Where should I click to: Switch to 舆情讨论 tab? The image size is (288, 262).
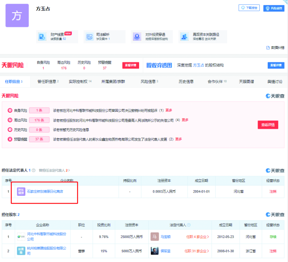[x=275, y=82]
